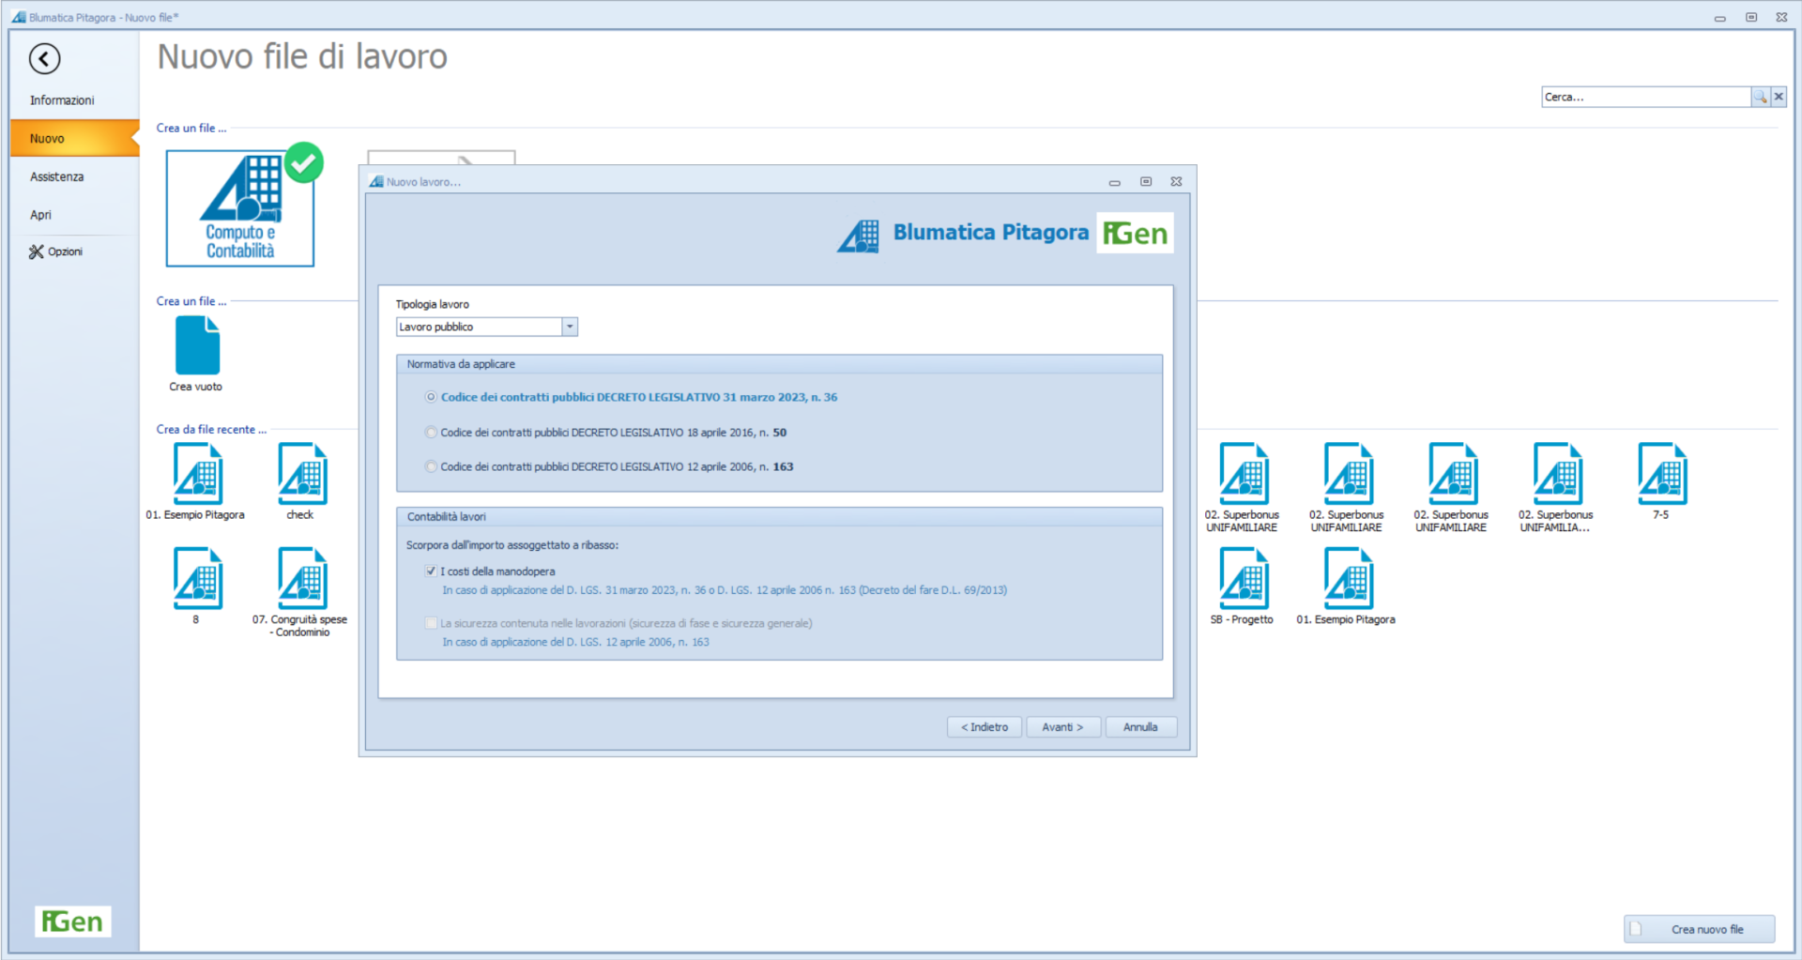1802x960 pixels.
Task: Select Decreto Legislativo 2006 n. 163 option
Action: pos(431,466)
